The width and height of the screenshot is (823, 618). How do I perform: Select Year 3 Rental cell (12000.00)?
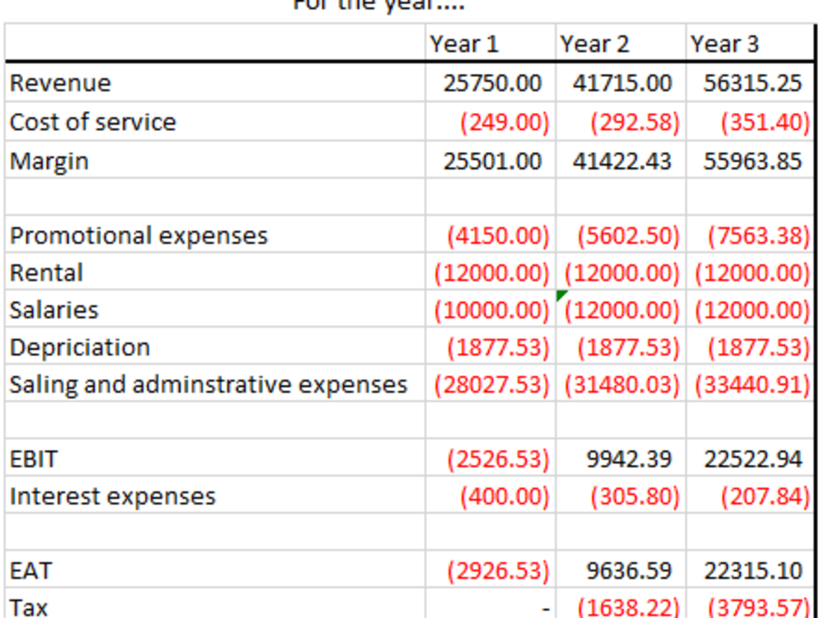750,272
